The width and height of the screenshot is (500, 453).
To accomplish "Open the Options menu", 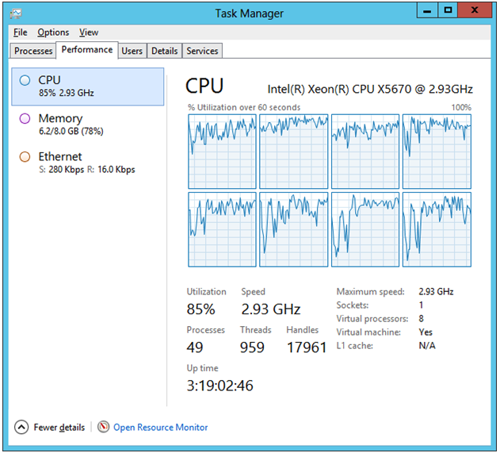I will click(x=53, y=33).
